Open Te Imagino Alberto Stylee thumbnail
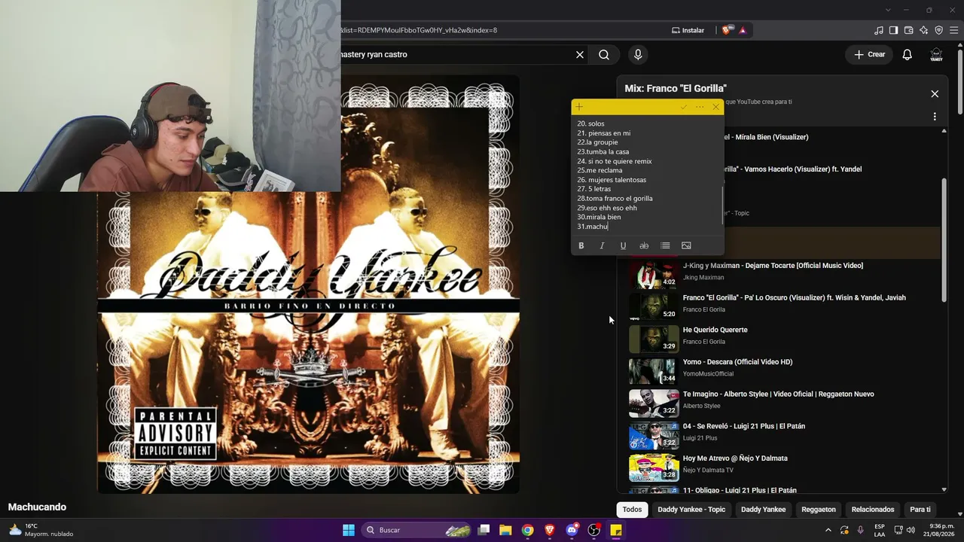Viewport: 964px width, 542px height. [654, 403]
